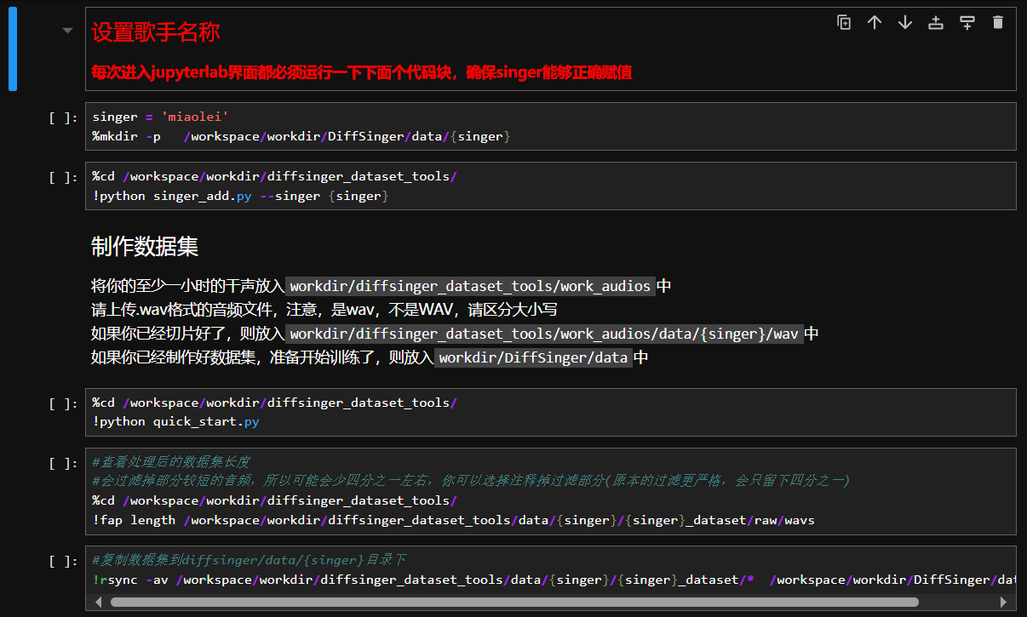Click the workdir/diffsinger_dataset_tools/work_audios inline code
This screenshot has width=1027, height=617.
tap(470, 286)
